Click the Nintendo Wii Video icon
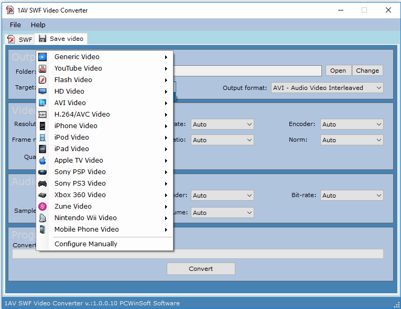This screenshot has width=401, height=309. pos(42,218)
